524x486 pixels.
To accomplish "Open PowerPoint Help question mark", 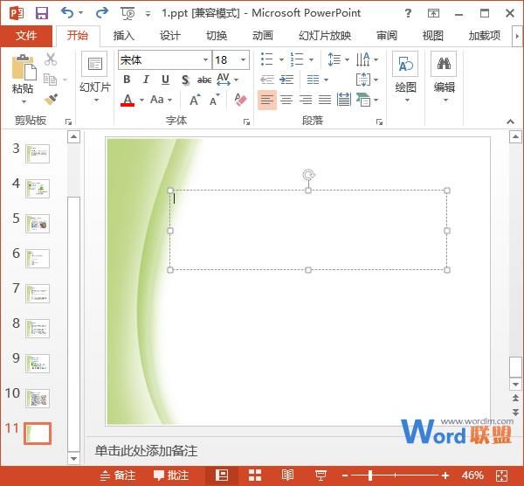I will click(x=408, y=13).
